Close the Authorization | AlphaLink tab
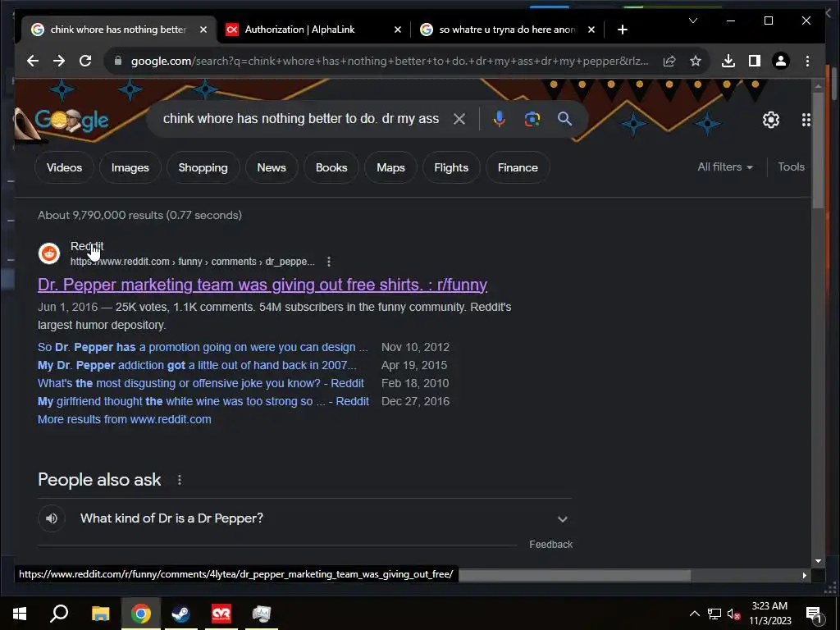 click(398, 30)
